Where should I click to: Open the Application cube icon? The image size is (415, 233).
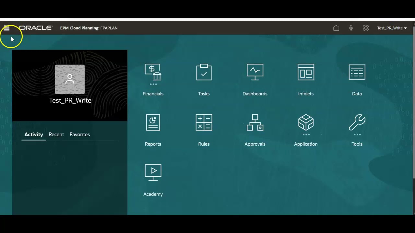point(306,122)
